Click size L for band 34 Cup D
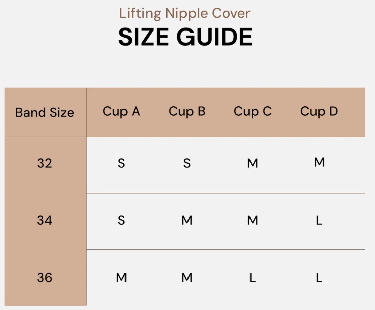The height and width of the screenshot is (310, 375). (319, 220)
